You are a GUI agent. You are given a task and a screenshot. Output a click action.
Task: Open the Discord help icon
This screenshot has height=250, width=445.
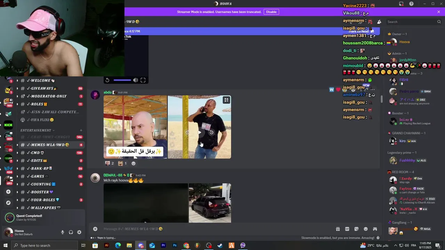411,4
